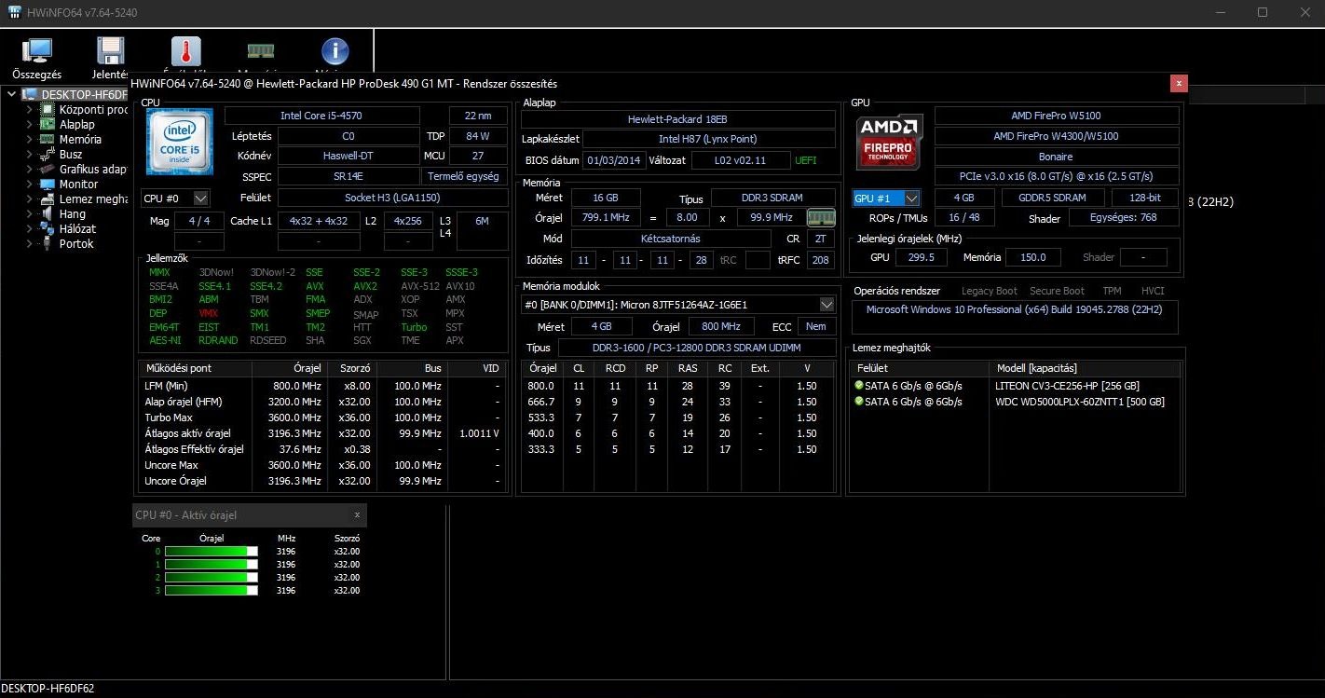Screen dimensions: 1325x698
Task: Select the Monitor icon in tree
Action: (x=48, y=184)
